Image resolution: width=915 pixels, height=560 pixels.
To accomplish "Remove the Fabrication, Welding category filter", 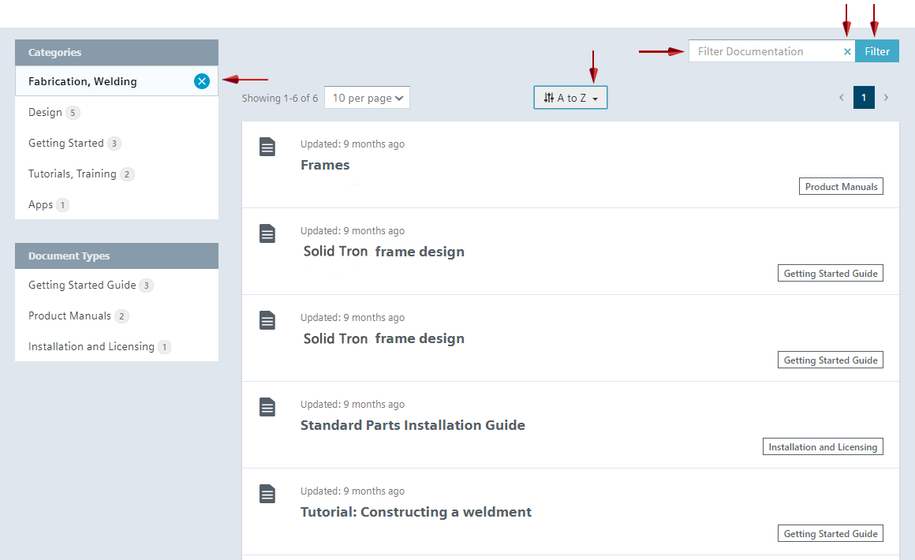I will 202,81.
